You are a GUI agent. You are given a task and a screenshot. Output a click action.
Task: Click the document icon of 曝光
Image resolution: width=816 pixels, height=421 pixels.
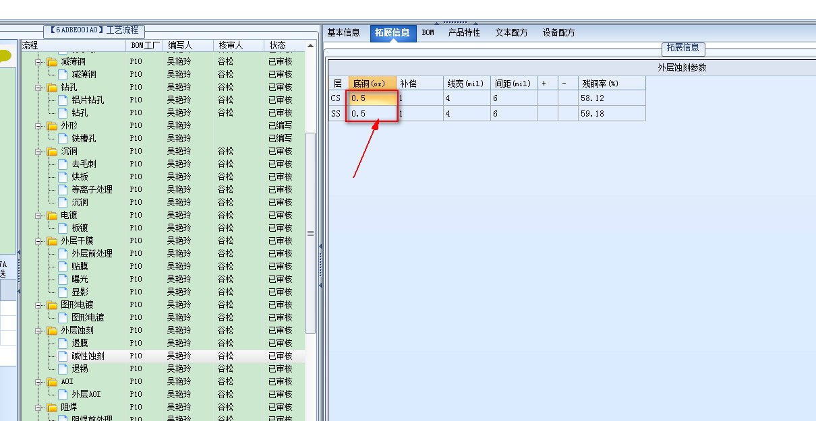[63, 279]
